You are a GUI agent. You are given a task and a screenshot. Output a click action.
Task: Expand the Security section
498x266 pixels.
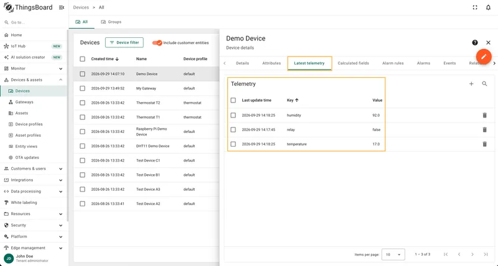[34, 225]
